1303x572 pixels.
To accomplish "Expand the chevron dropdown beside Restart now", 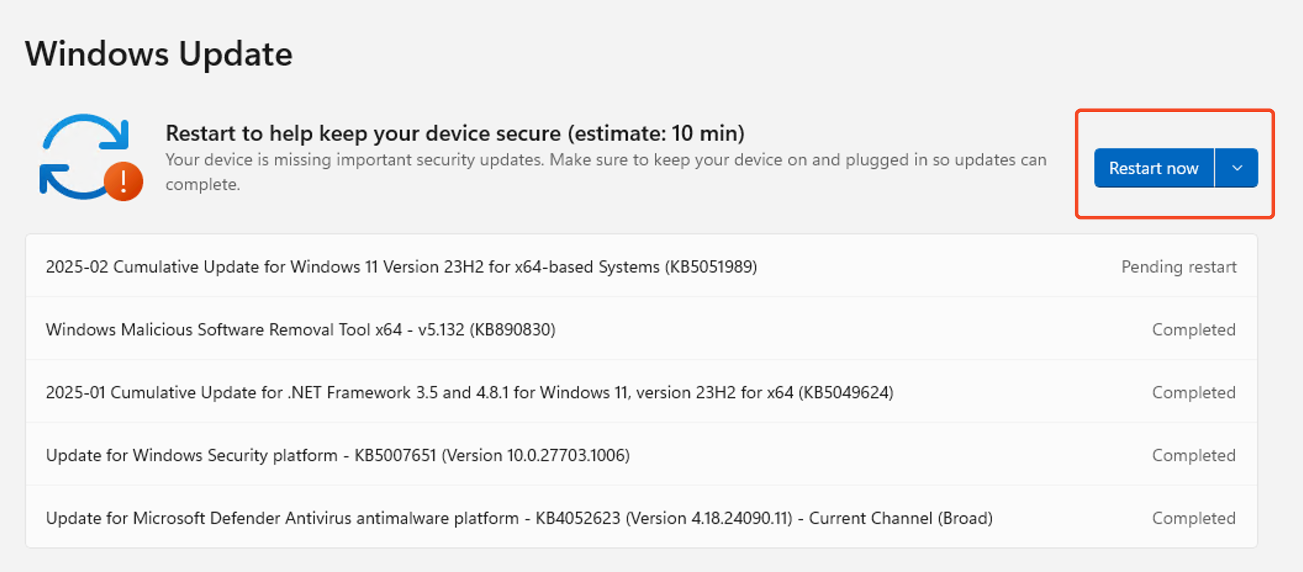I will coord(1237,168).
